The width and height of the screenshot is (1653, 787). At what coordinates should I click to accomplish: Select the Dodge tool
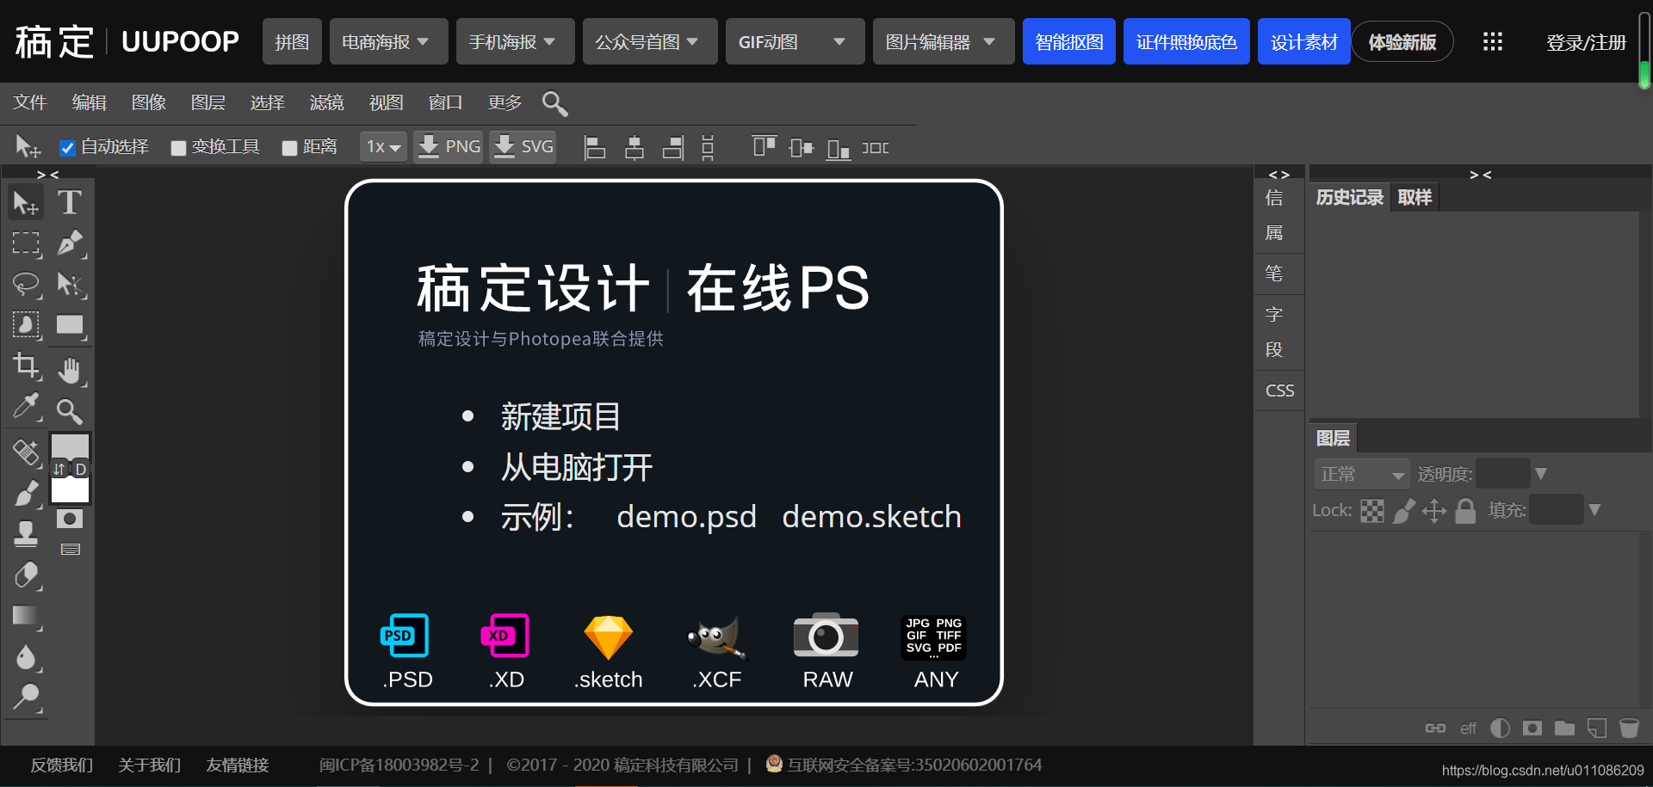click(x=26, y=698)
